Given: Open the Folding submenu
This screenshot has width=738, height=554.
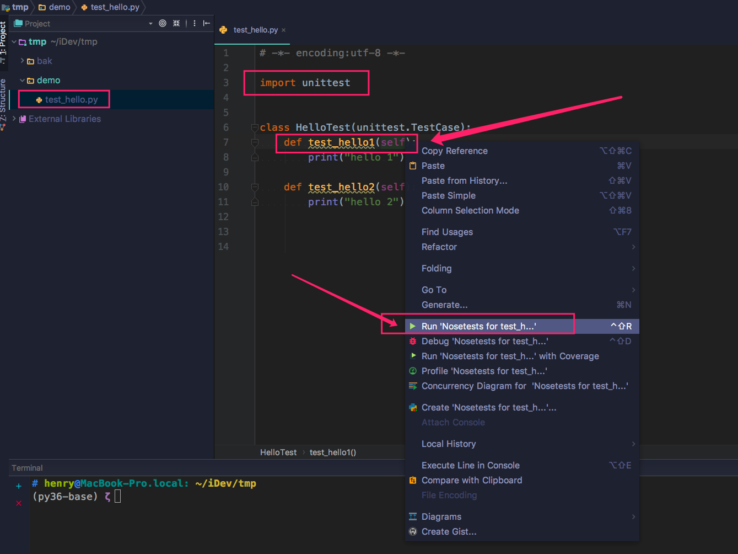Looking at the screenshot, I should point(522,269).
